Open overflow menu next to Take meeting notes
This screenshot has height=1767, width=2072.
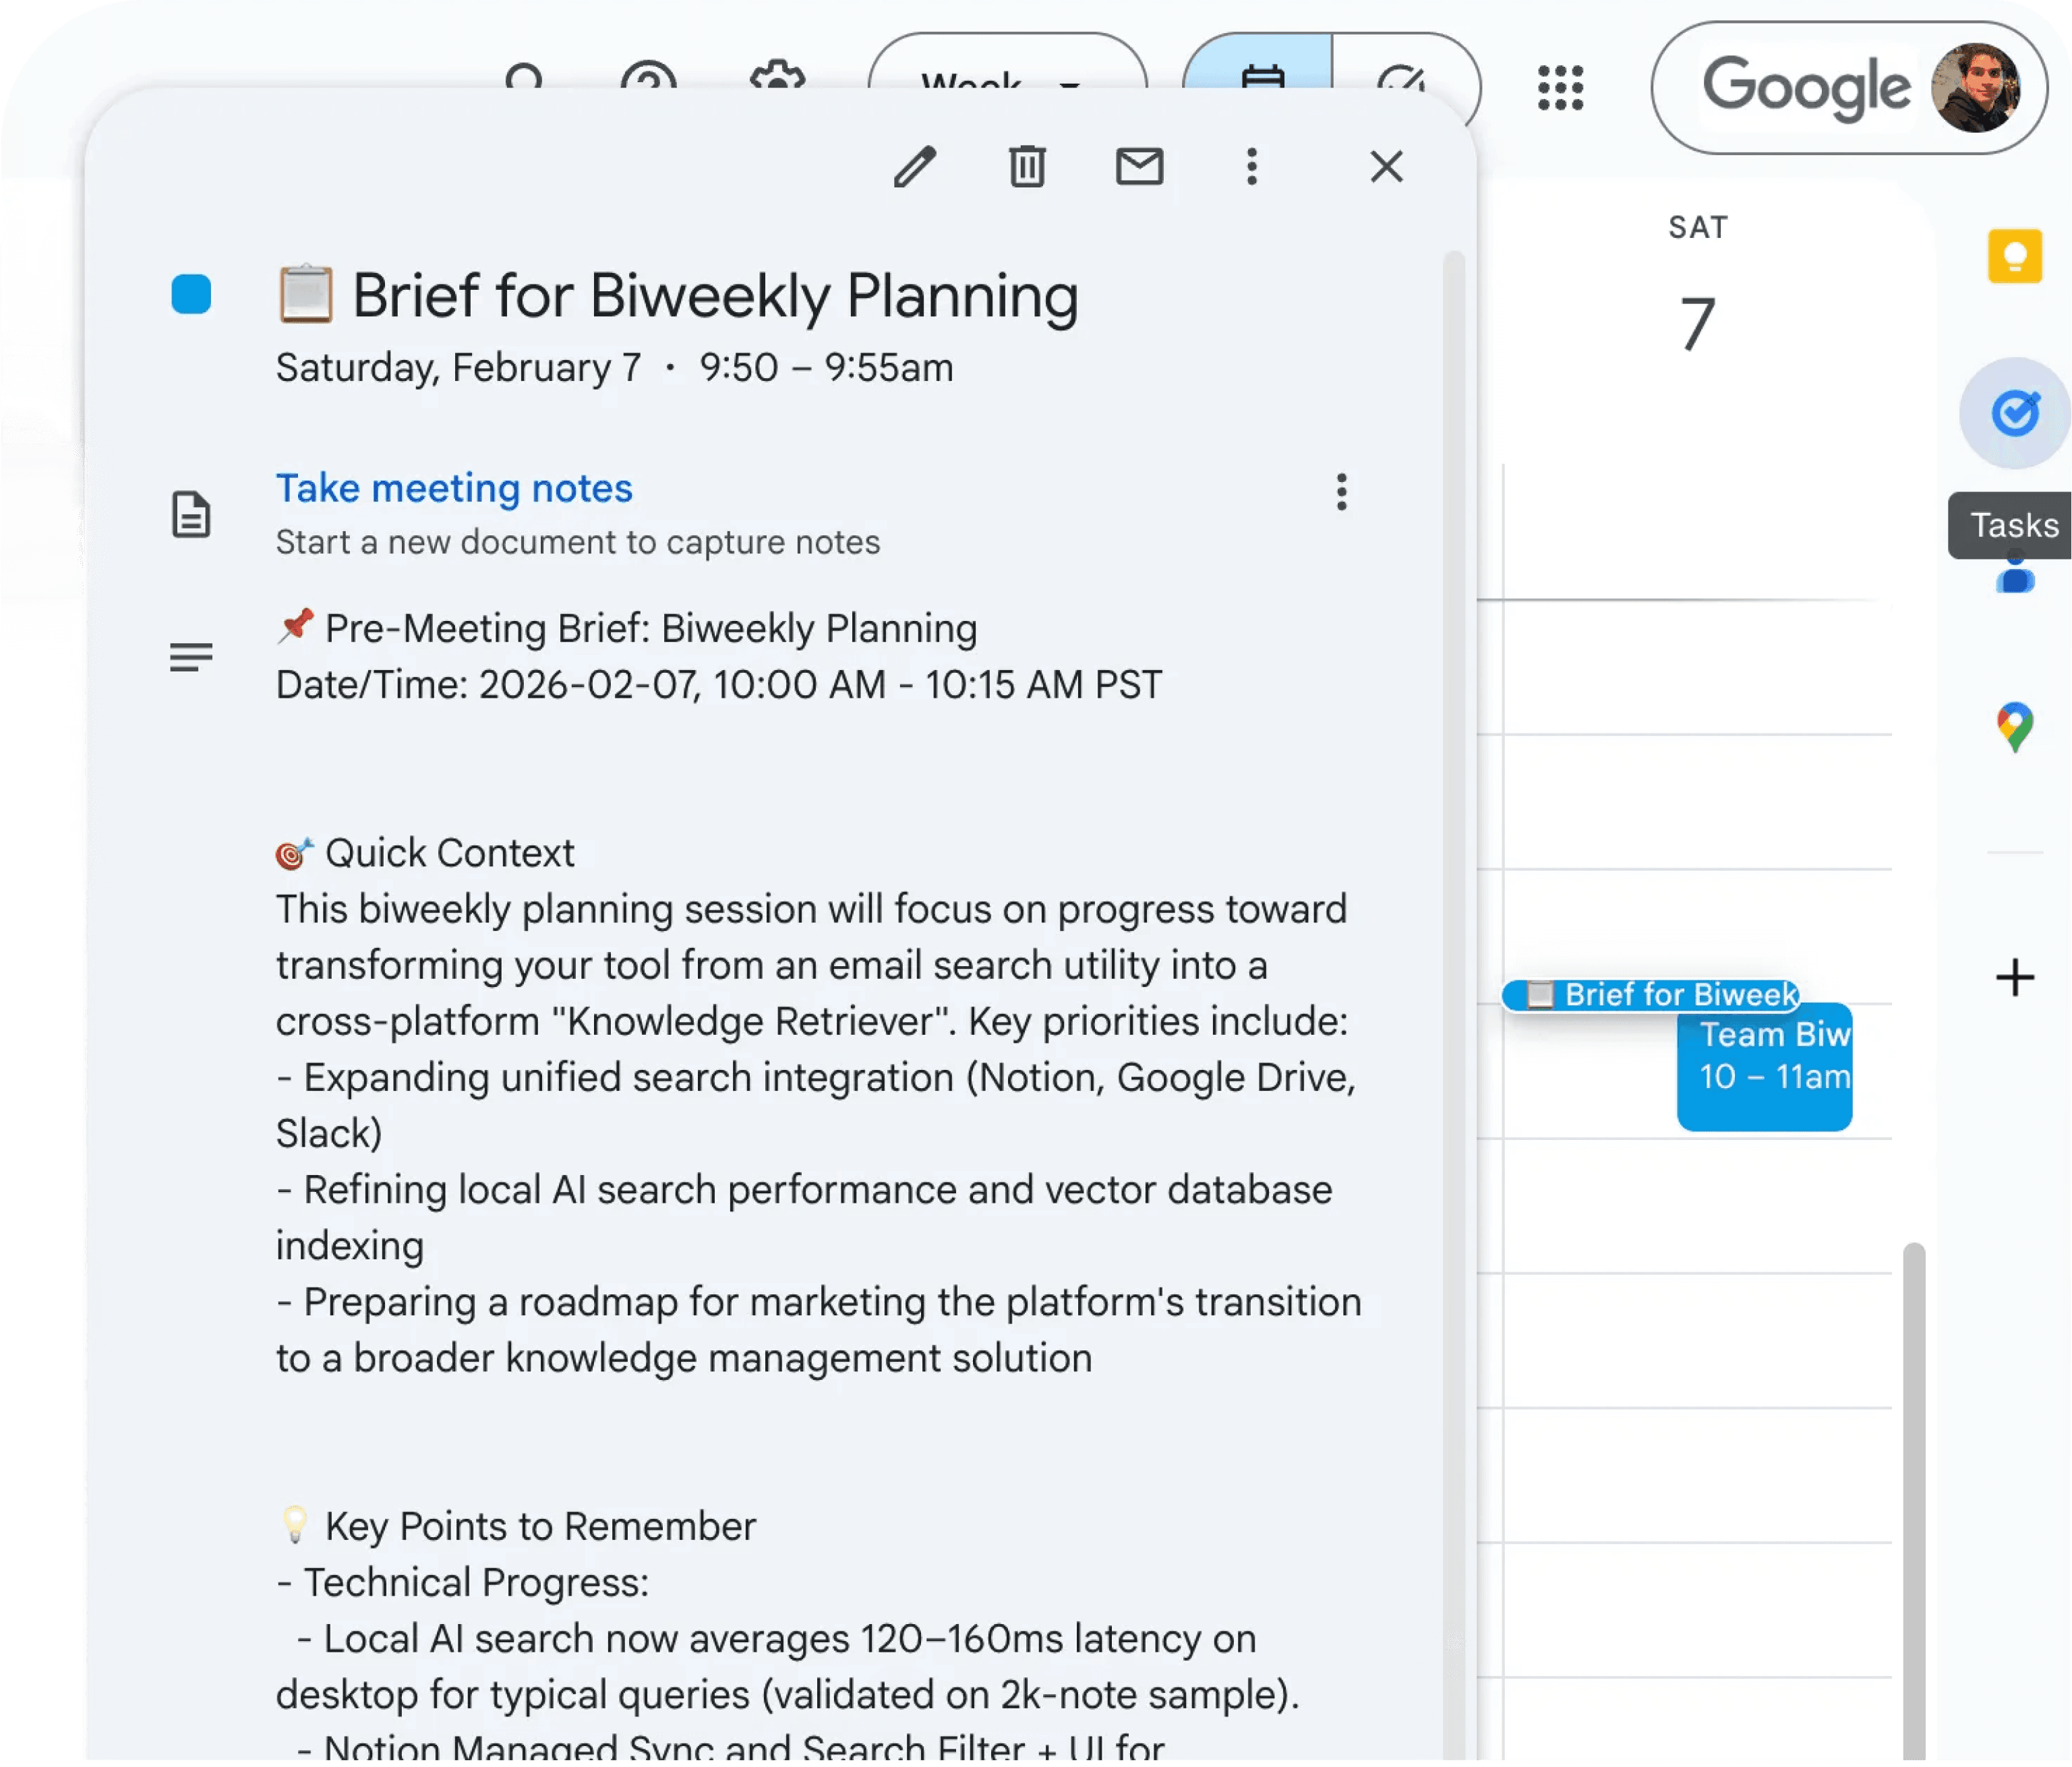coord(1342,492)
